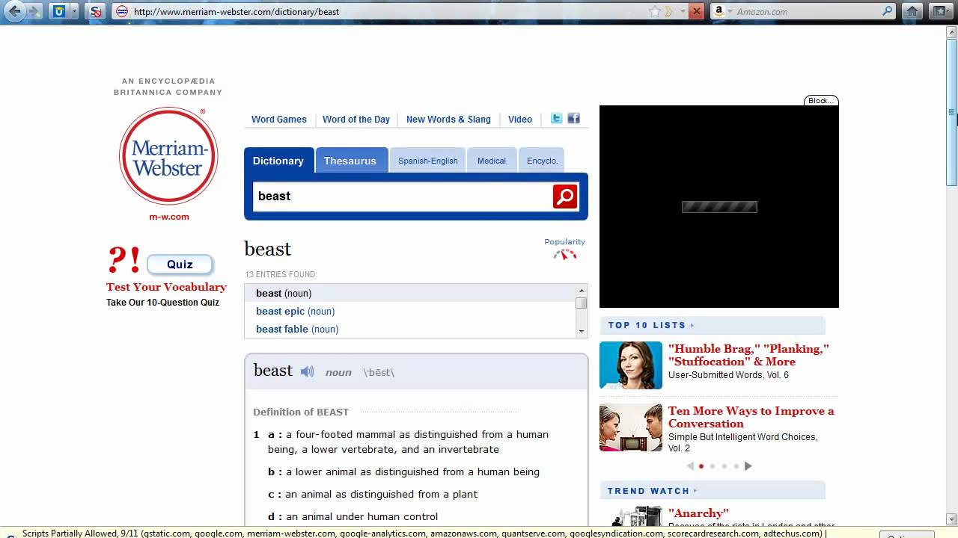Screen dimensions: 958x538
Task: Go to next Top 10 slide arrow
Action: (x=748, y=466)
